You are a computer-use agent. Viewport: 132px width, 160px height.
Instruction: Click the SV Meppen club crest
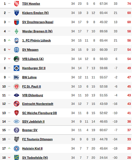(16, 50)
